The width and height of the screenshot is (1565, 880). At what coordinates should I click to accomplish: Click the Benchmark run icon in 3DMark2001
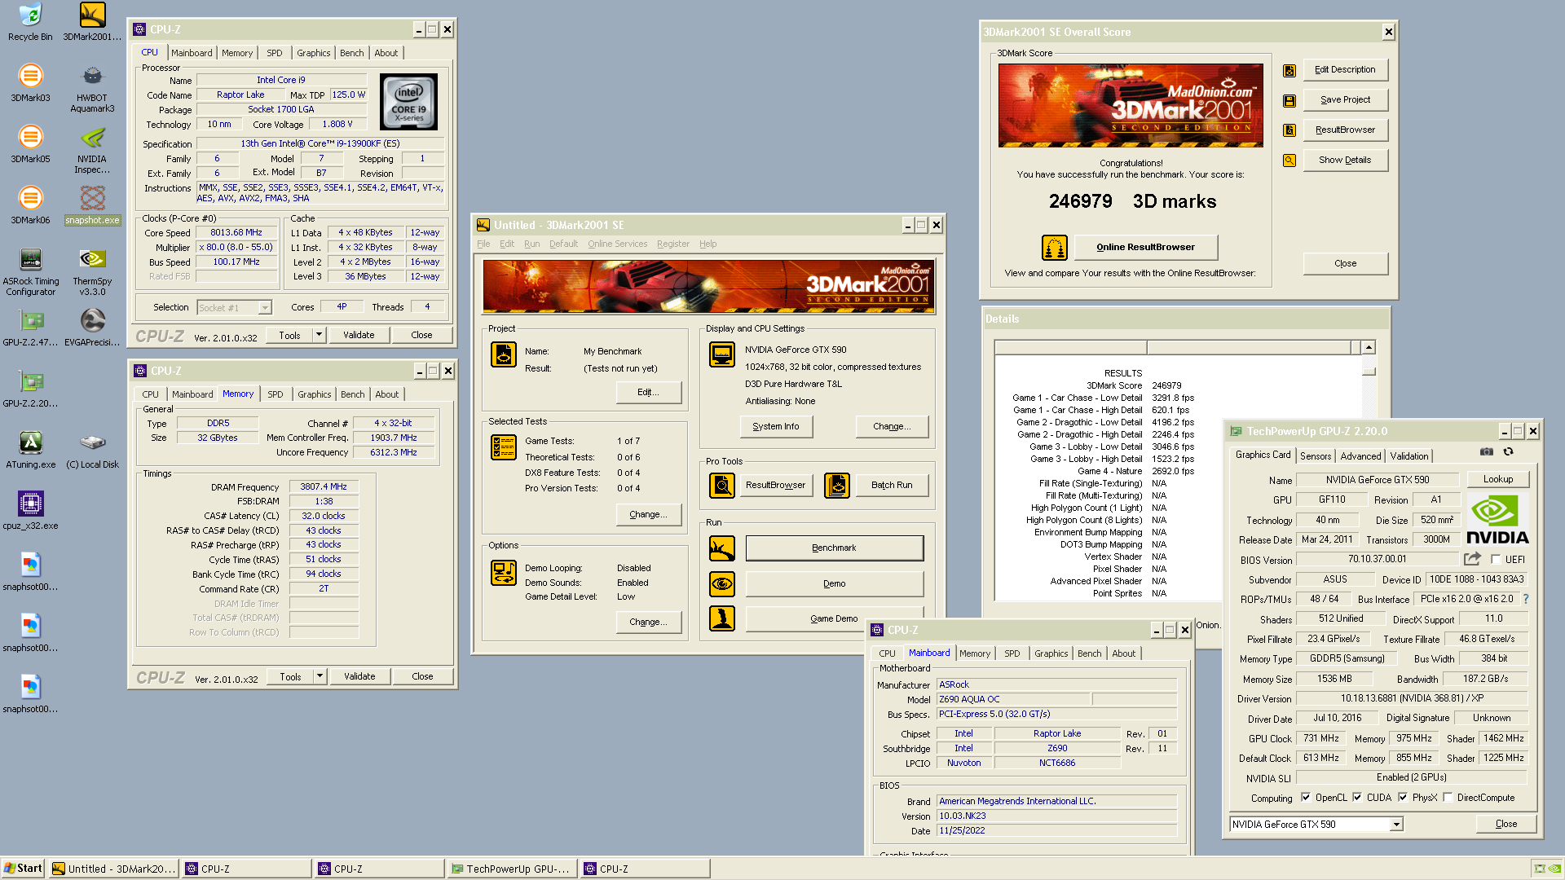pos(721,548)
